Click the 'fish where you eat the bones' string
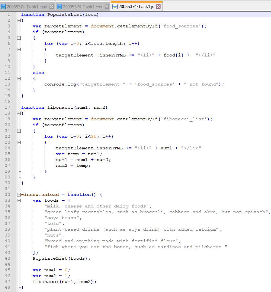 [136, 247]
